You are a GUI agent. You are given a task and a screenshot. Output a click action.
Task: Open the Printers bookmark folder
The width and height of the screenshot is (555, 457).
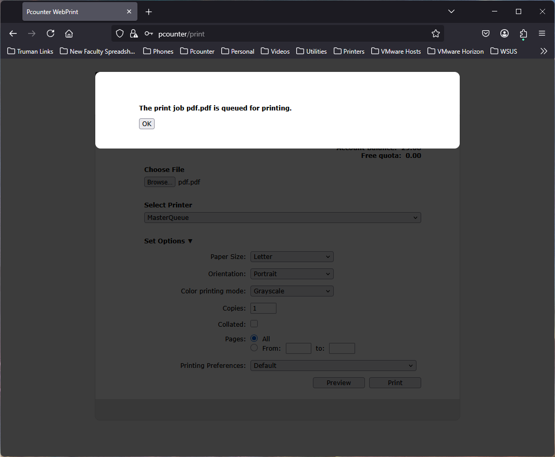pyautogui.click(x=349, y=52)
